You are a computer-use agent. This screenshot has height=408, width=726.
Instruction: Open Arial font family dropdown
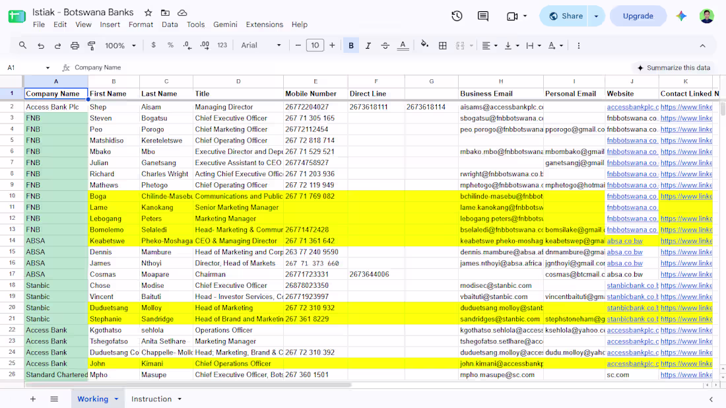click(x=261, y=46)
